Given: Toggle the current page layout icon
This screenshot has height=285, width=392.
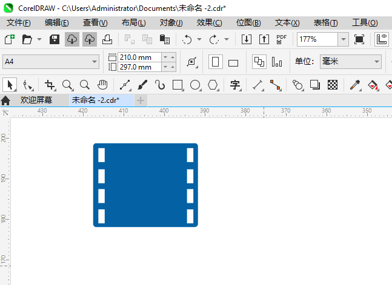Looking at the screenshot, I should 277,62.
